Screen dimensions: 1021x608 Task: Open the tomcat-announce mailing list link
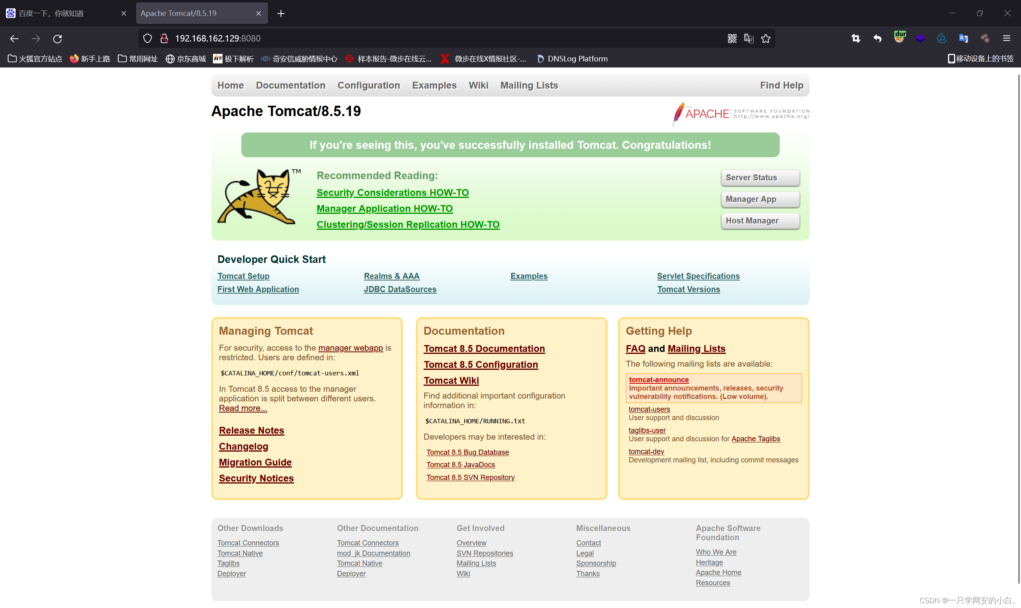[x=658, y=379]
